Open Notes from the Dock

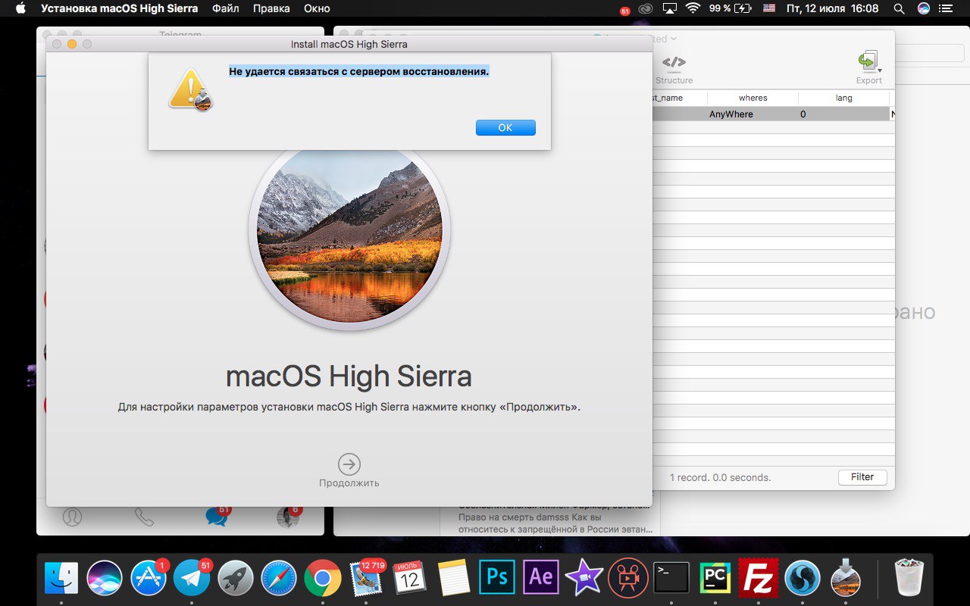(x=454, y=579)
